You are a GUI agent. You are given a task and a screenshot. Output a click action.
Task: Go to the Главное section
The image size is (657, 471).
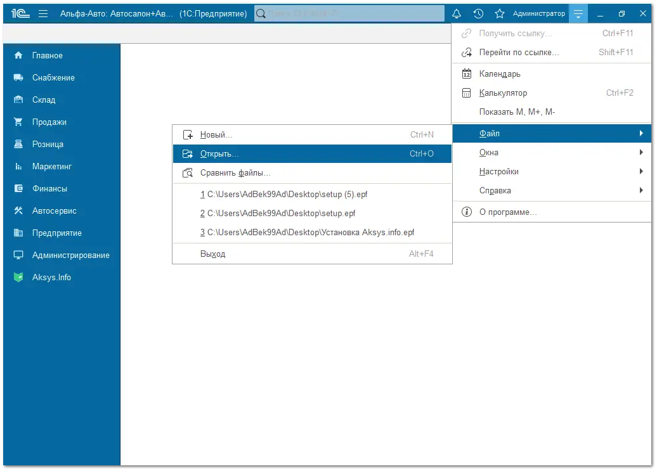point(62,55)
